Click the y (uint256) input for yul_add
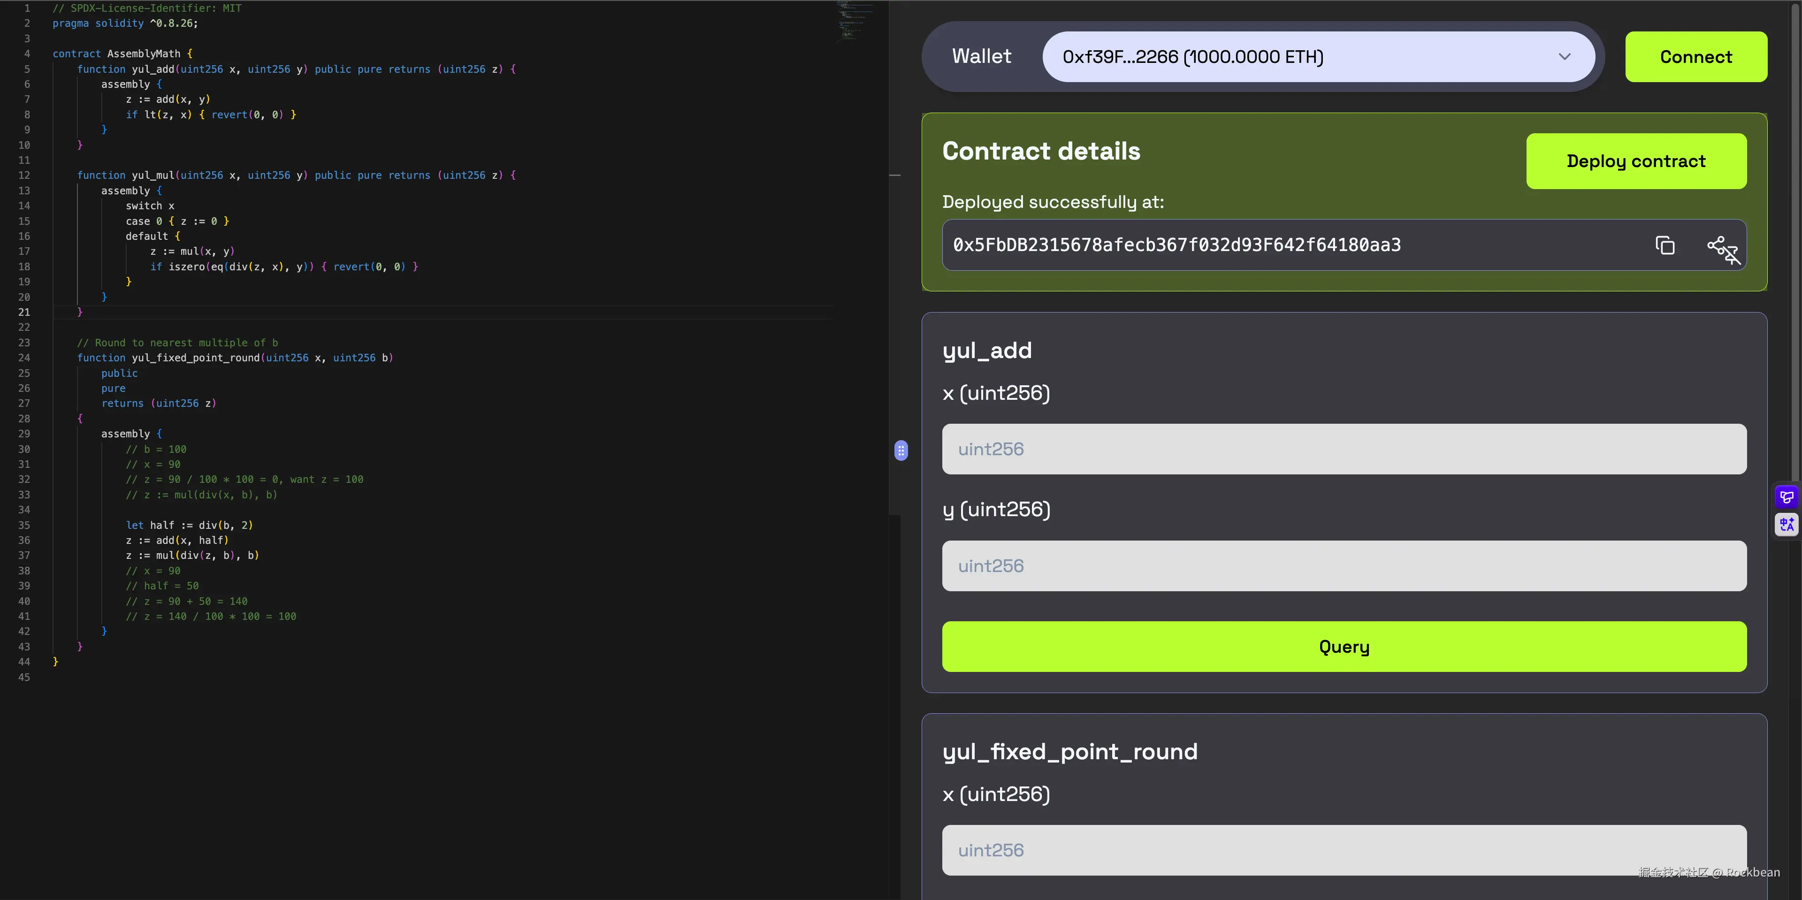The image size is (1802, 900). tap(1344, 565)
